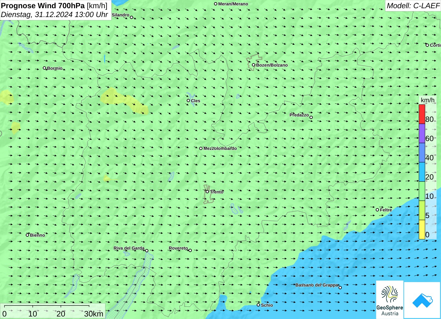Image resolution: width=441 pixels, height=319 pixels.
Task: Click the Bassano del Grappa marker
Action: (340, 287)
